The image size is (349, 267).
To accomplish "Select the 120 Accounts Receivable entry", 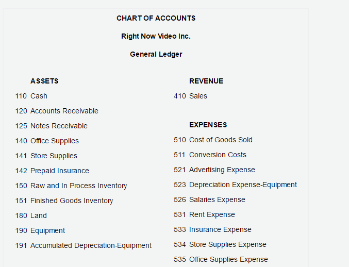I will click(57, 111).
